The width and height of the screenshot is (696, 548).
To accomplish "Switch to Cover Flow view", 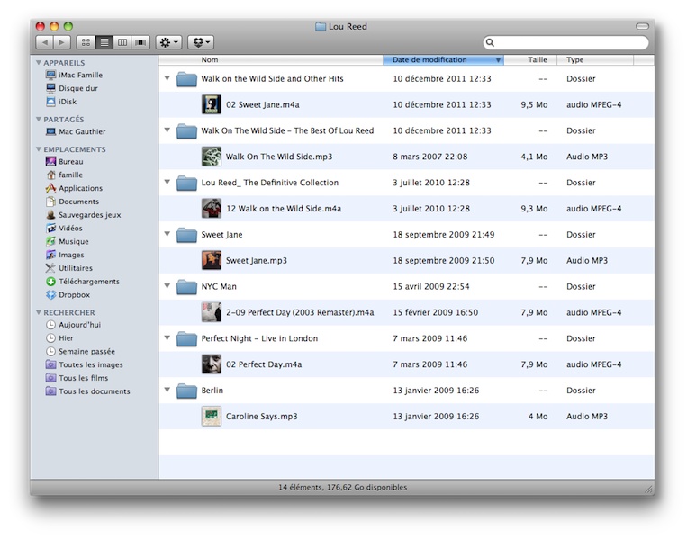I will point(140,42).
